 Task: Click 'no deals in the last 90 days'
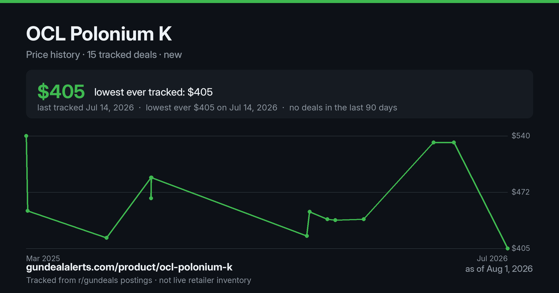pyautogui.click(x=343, y=107)
